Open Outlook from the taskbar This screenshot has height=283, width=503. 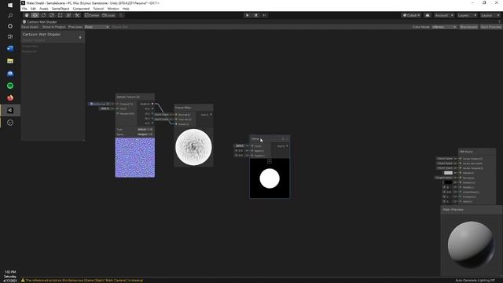pyautogui.click(x=10, y=49)
